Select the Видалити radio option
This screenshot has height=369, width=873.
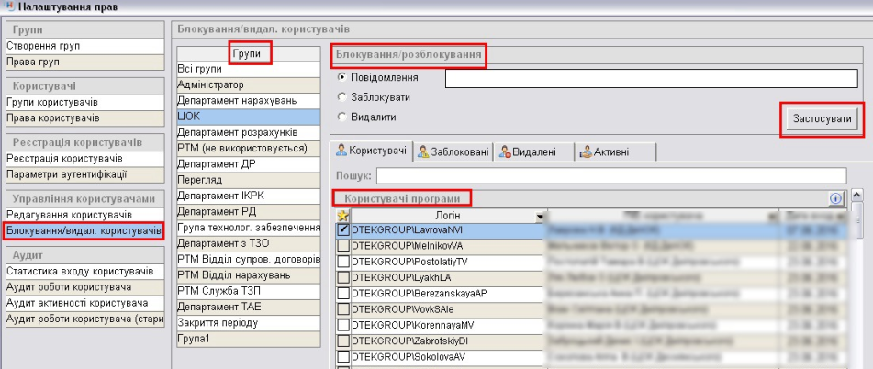[x=342, y=117]
